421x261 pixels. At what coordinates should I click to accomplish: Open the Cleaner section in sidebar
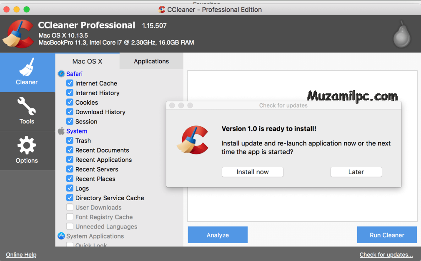click(28, 72)
